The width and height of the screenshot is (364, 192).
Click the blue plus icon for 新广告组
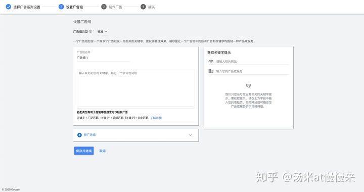79,135
